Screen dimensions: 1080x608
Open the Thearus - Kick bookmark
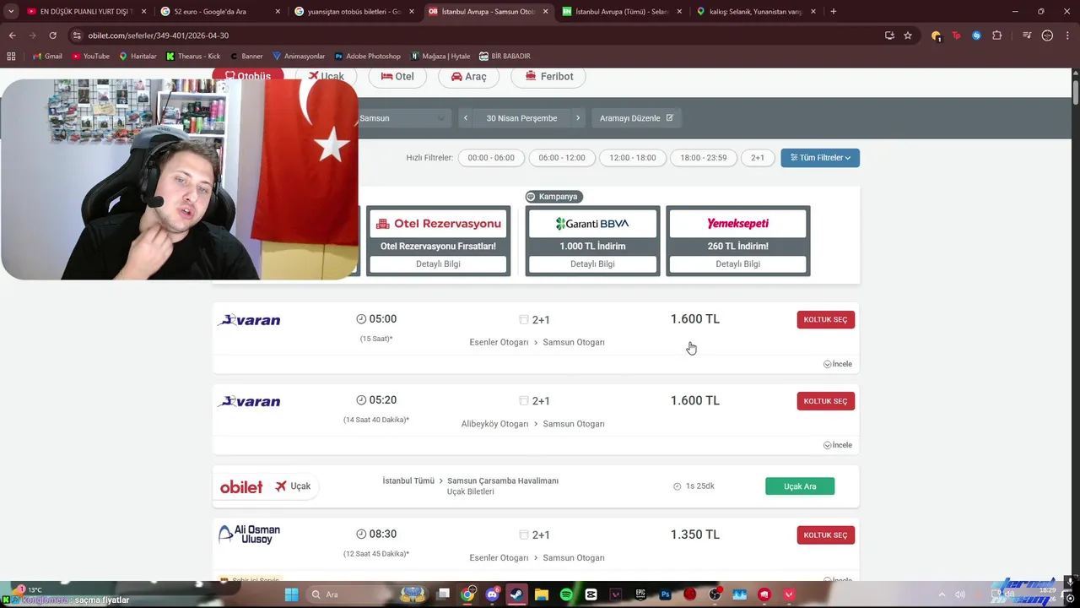click(193, 57)
